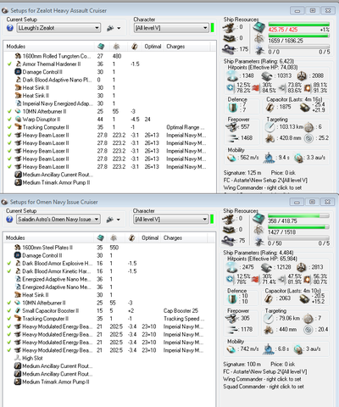The width and height of the screenshot is (339, 407).
Task: Toggle the Armor Thermal Hardener II checkmark
Action: coord(9,64)
